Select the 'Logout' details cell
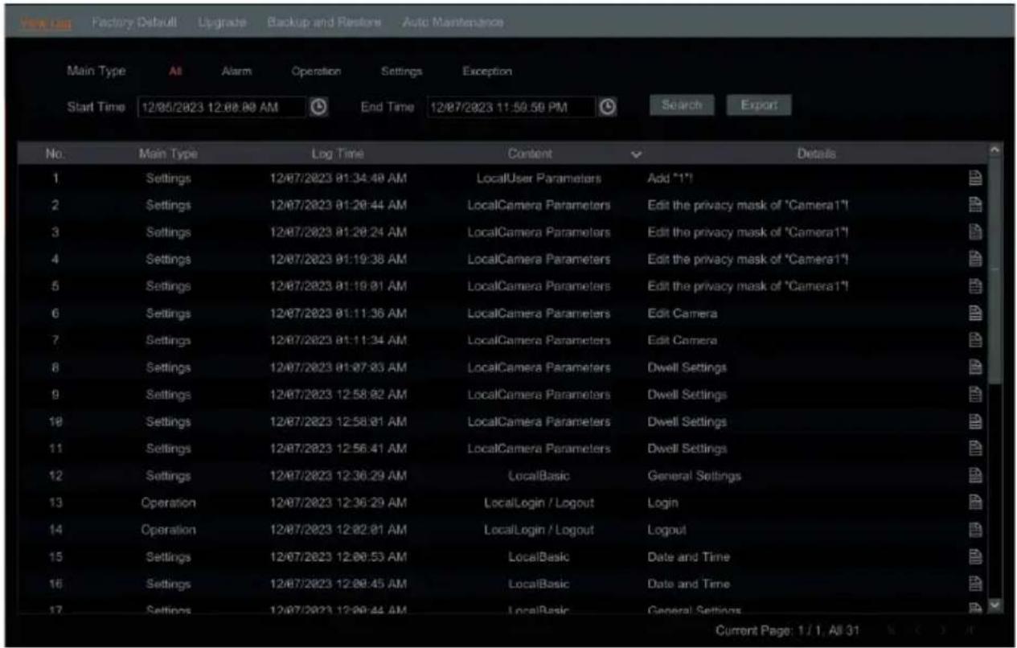Viewport: 1017px width, 648px height. (x=666, y=530)
